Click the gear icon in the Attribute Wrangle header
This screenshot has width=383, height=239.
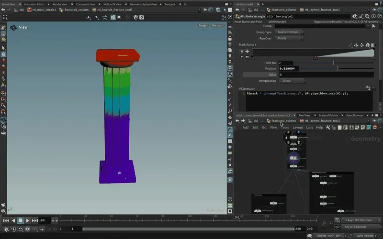pos(355,16)
